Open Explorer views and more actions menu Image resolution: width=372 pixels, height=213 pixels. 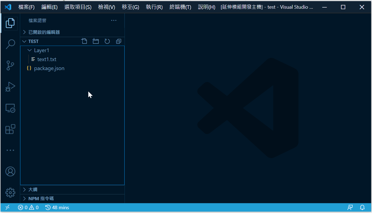pyautogui.click(x=114, y=20)
